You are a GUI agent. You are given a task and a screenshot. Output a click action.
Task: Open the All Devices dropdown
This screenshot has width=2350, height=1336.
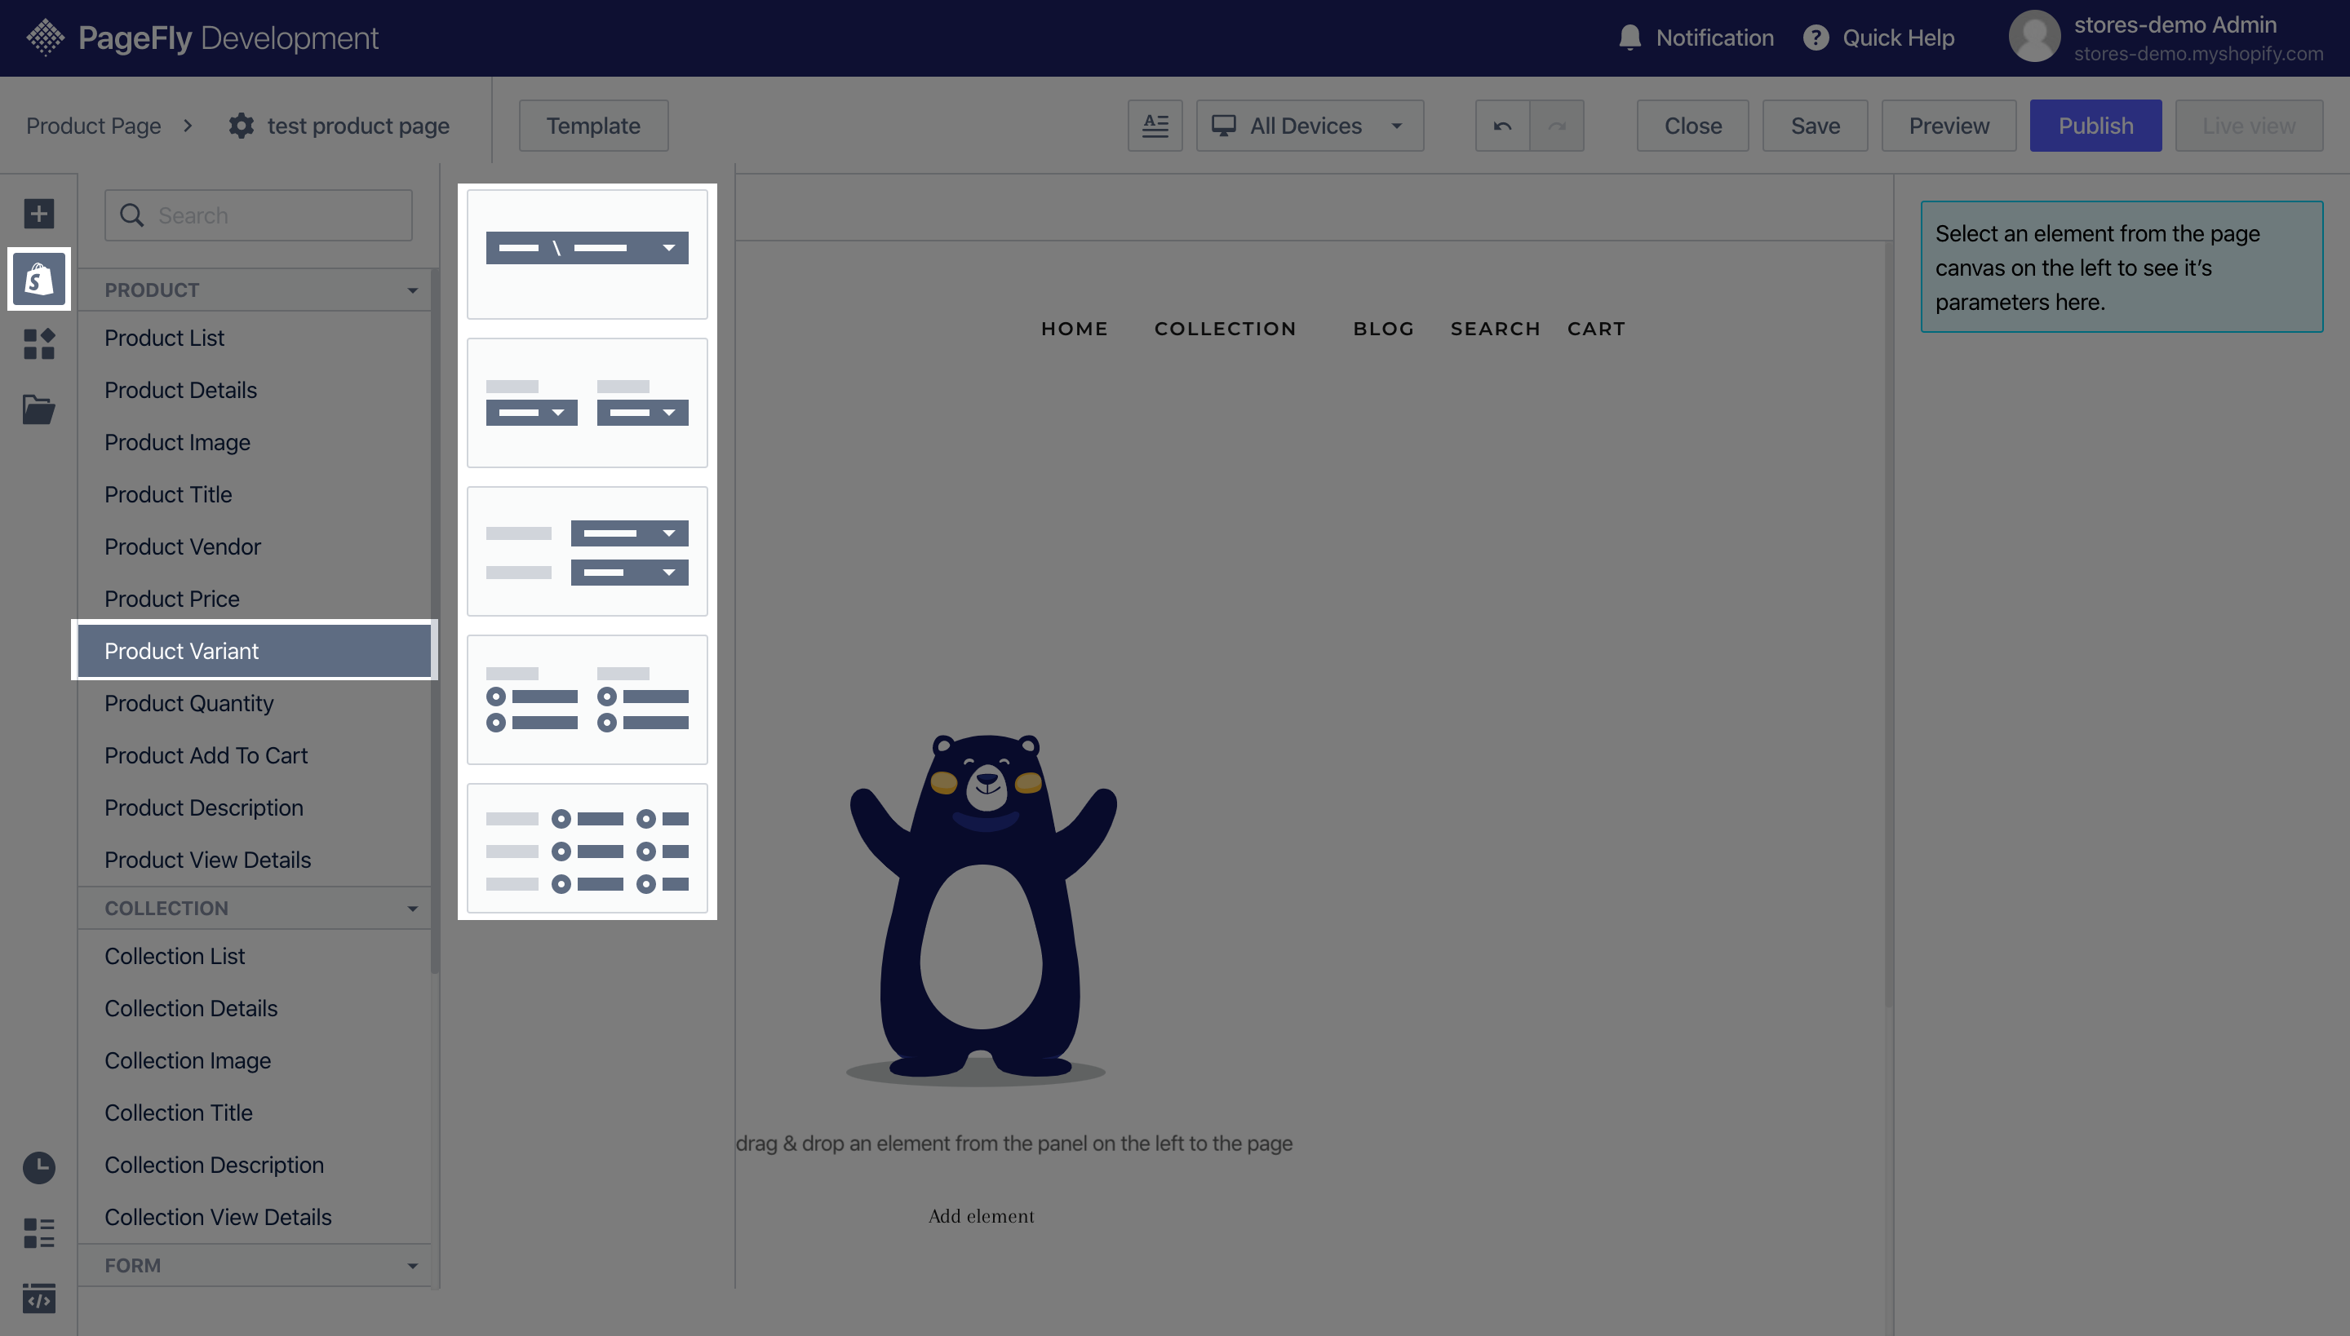click(x=1310, y=126)
